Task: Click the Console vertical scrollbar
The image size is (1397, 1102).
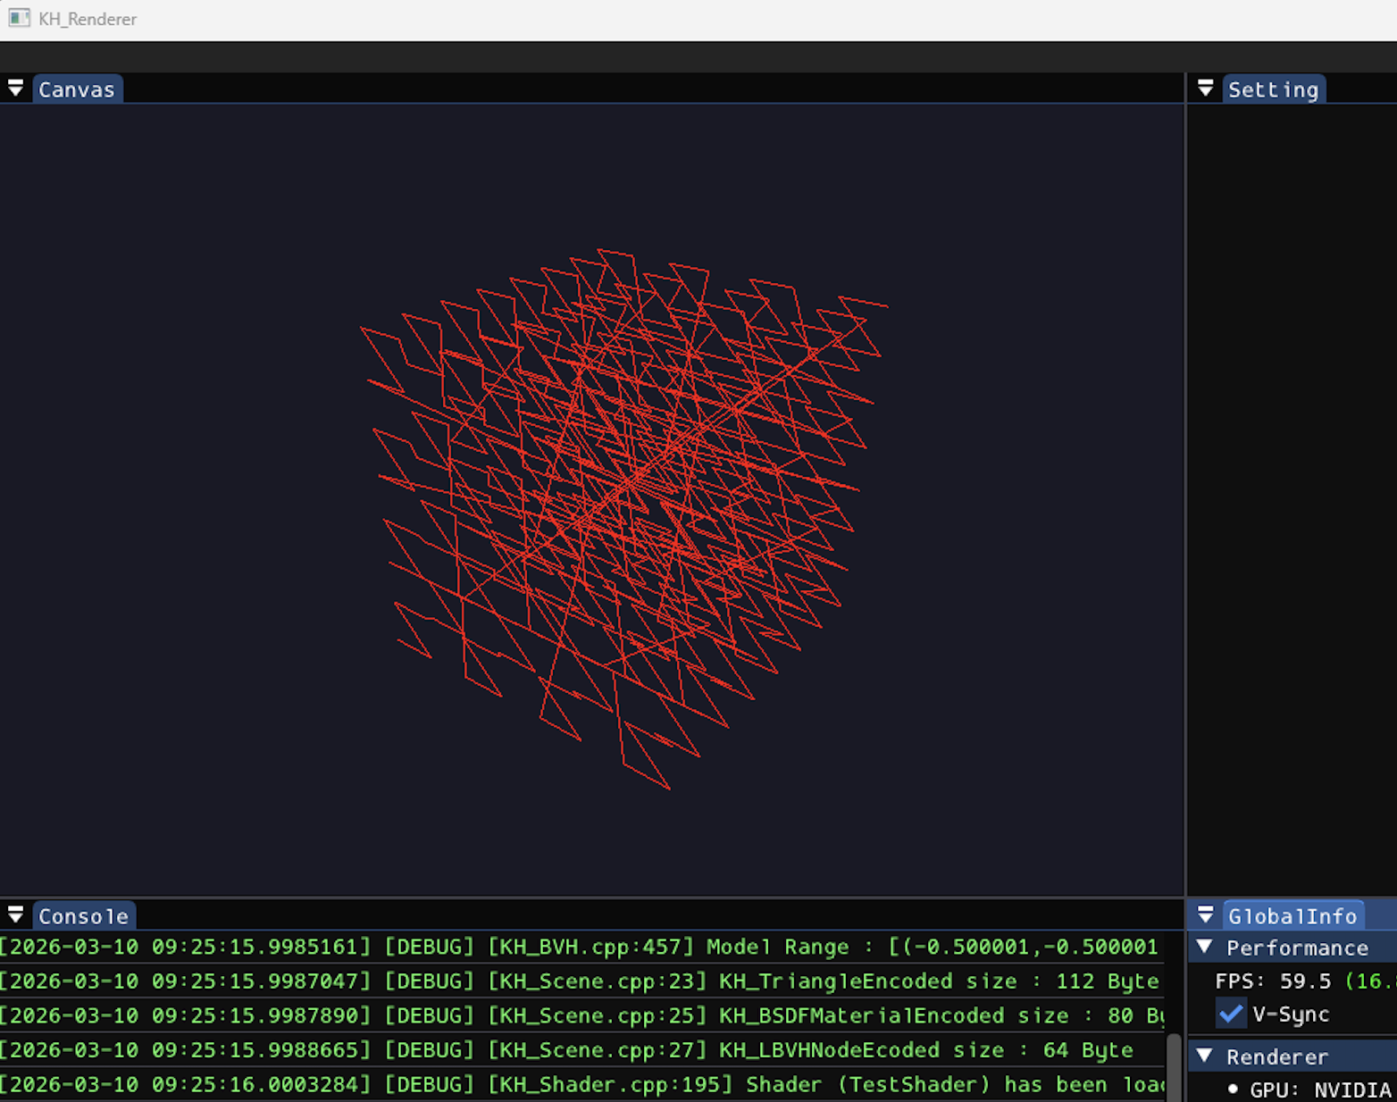Action: coord(1174,1068)
